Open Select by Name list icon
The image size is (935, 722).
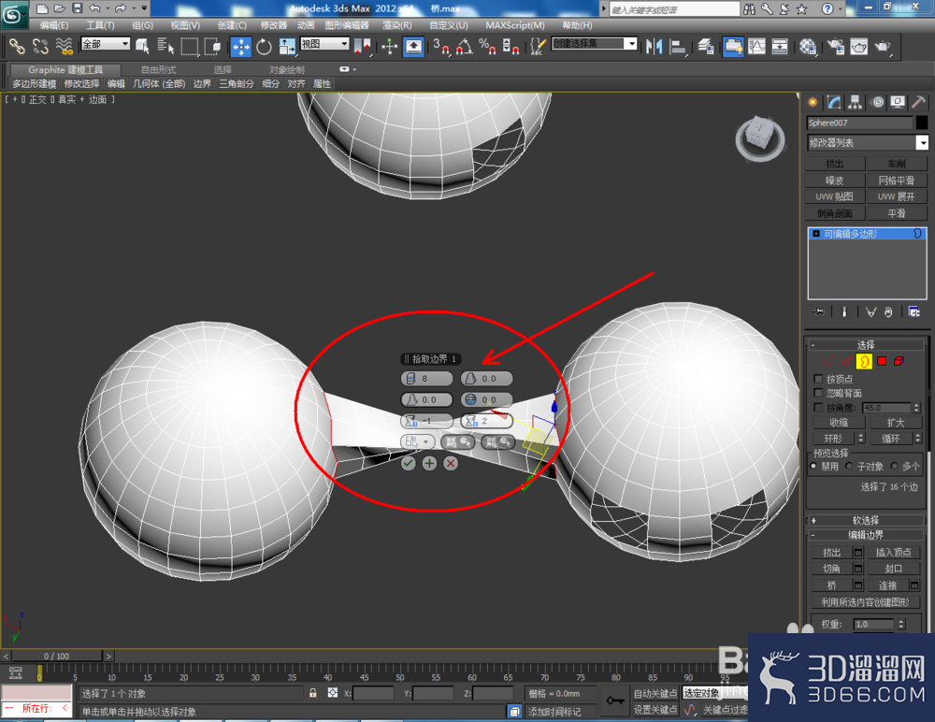pos(165,46)
